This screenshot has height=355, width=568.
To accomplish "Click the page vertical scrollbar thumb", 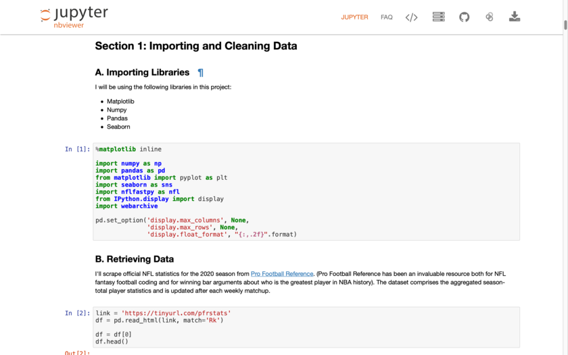I will [565, 26].
